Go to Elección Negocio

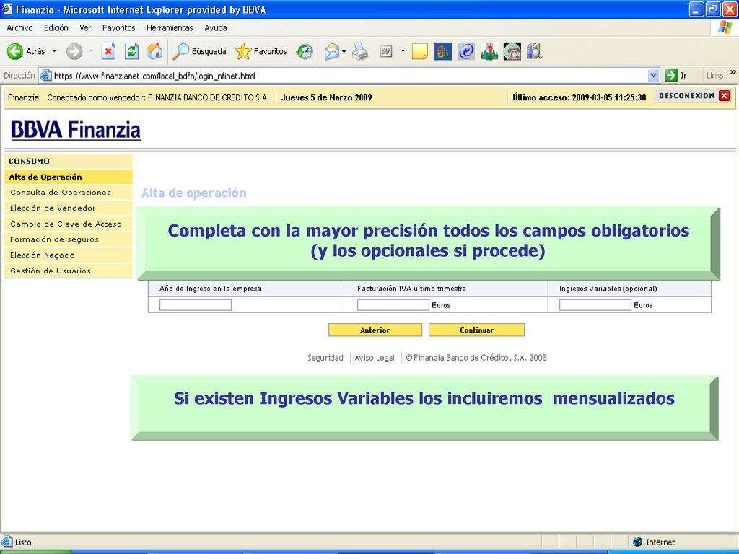click(69, 255)
